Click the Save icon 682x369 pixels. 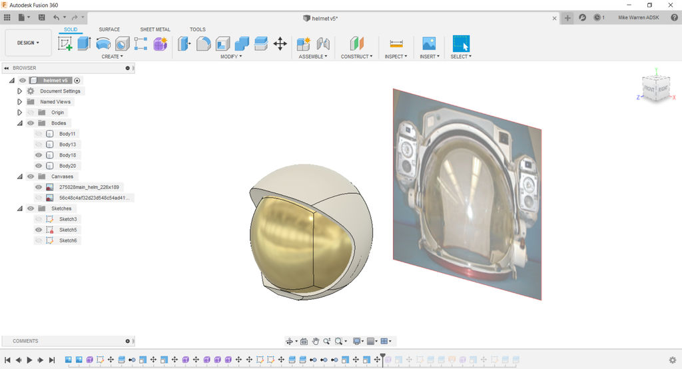tap(42, 17)
